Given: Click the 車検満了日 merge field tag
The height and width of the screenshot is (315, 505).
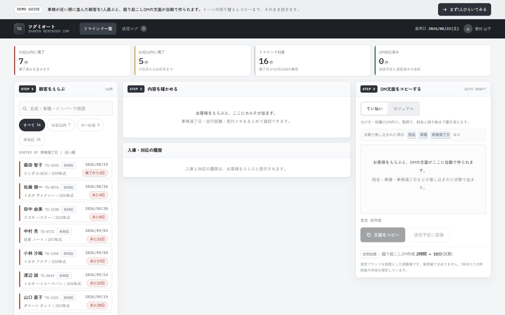Looking at the screenshot, I should [x=441, y=135].
